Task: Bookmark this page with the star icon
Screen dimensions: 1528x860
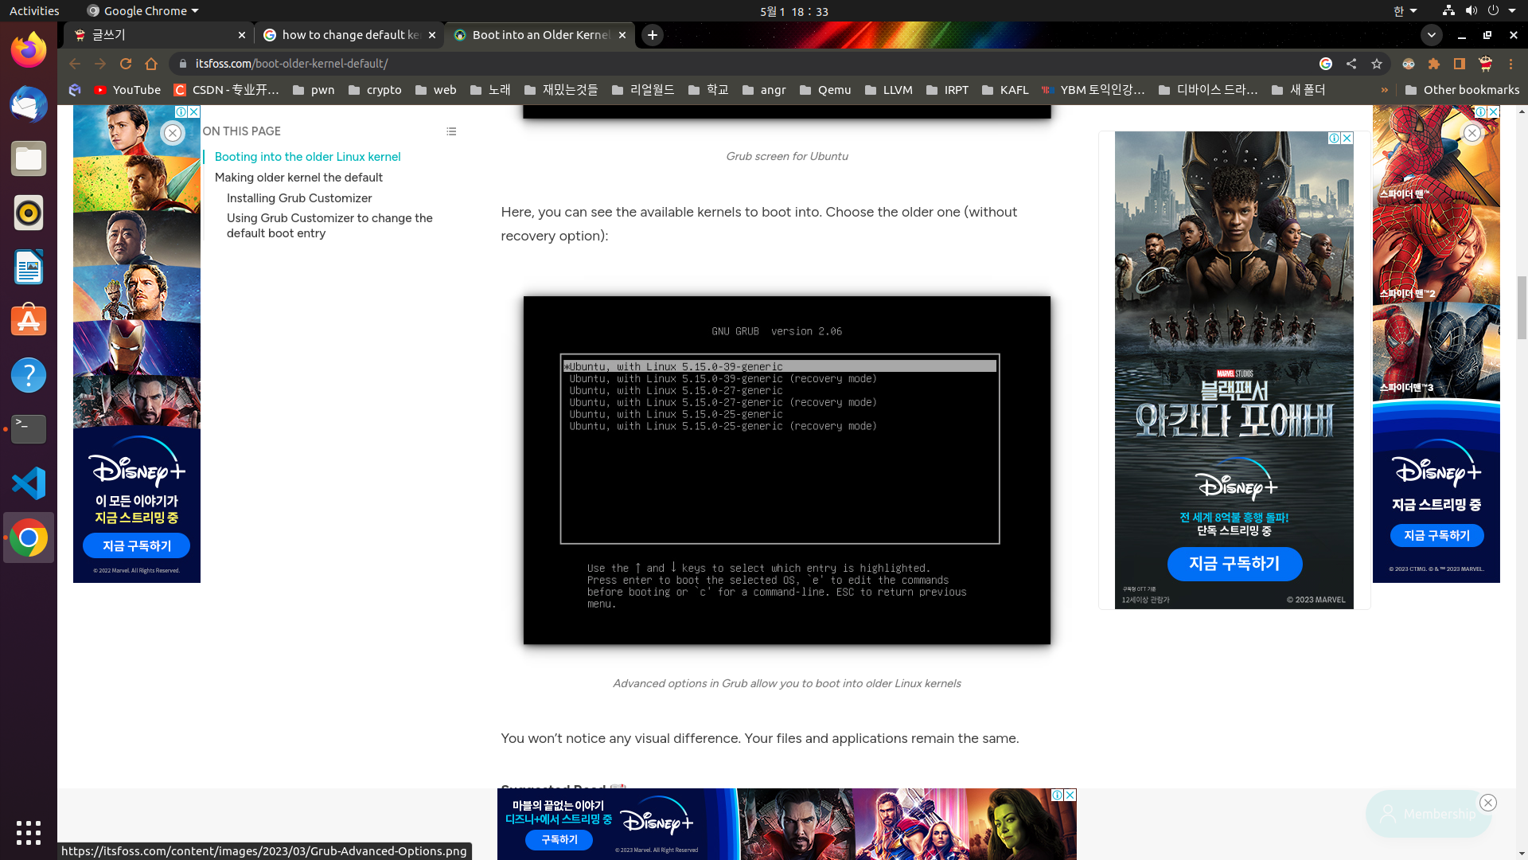Action: pyautogui.click(x=1377, y=64)
